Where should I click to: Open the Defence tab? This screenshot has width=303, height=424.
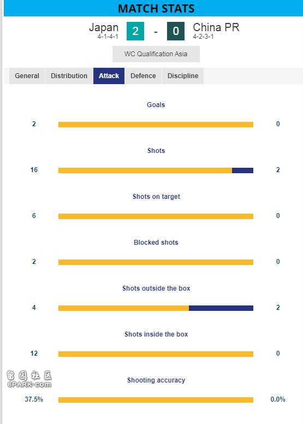143,76
